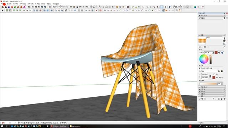Click the texture height input field
The width and height of the screenshot is (228, 128).
205,78
